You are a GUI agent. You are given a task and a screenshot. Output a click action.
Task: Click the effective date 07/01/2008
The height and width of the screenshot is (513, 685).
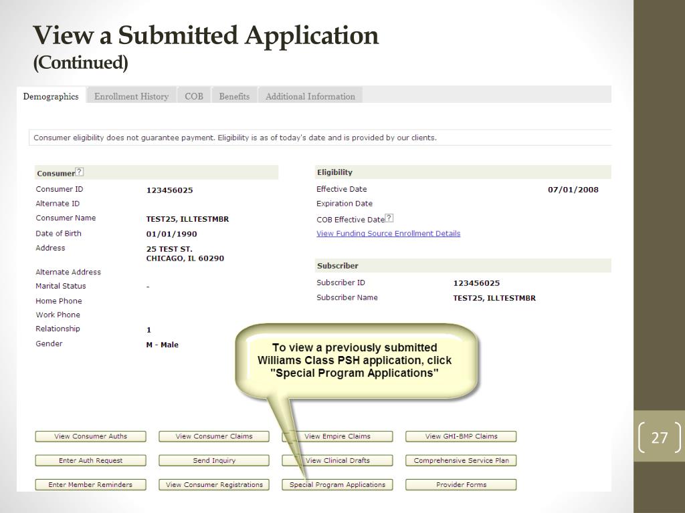[573, 190]
